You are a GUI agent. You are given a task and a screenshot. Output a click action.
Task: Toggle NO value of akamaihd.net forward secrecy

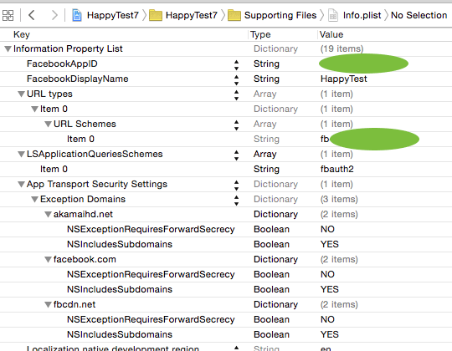point(327,229)
